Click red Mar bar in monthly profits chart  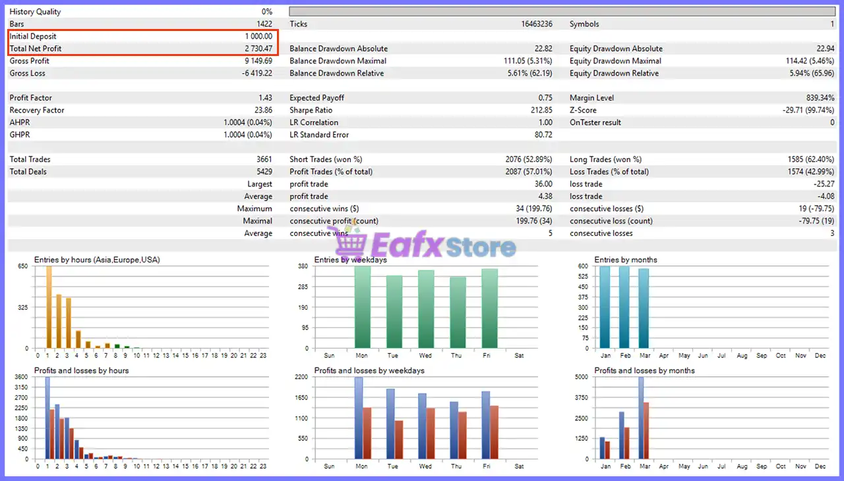tap(646, 430)
